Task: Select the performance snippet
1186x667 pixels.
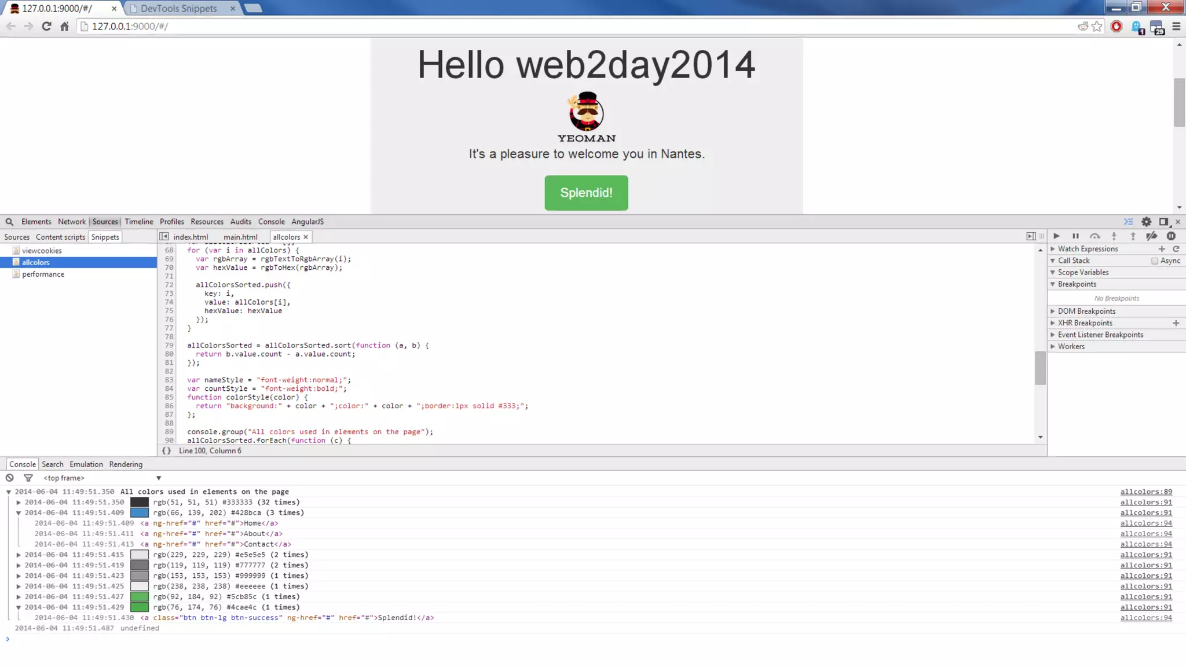Action: 43,274
